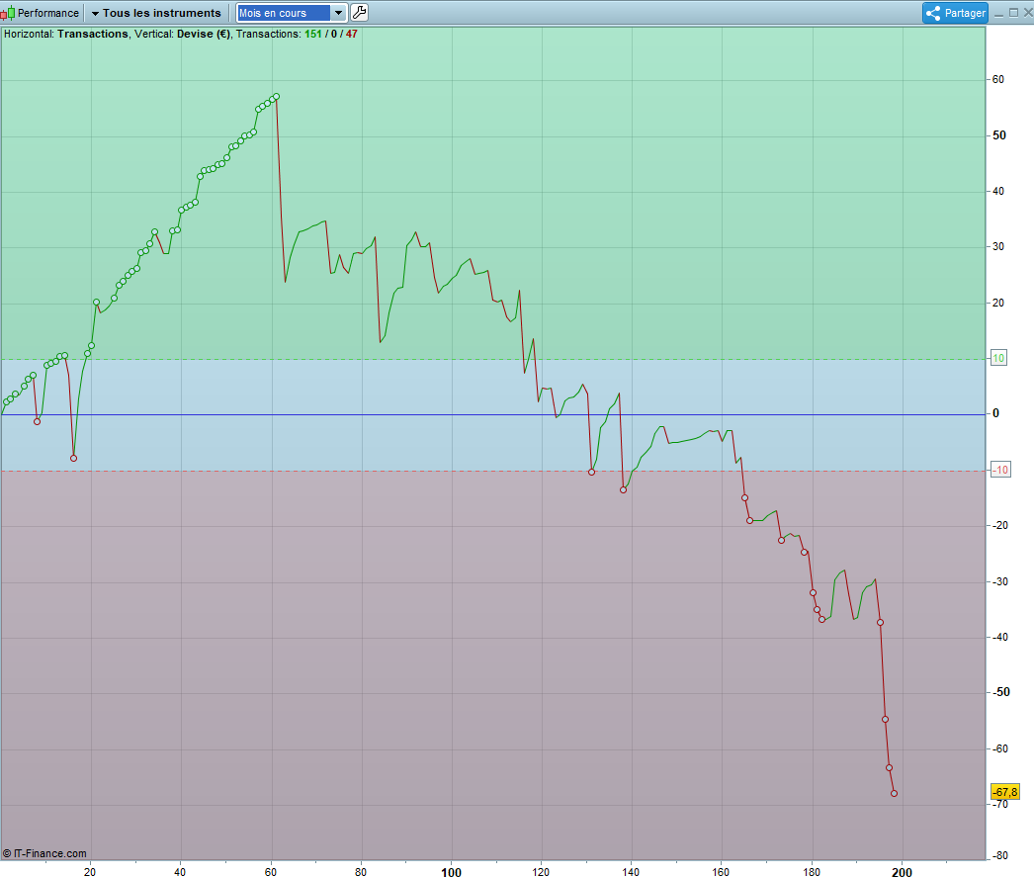The height and width of the screenshot is (878, 1034).
Task: Click the Devise (€) vertical axis label
Action: pyautogui.click(x=203, y=34)
